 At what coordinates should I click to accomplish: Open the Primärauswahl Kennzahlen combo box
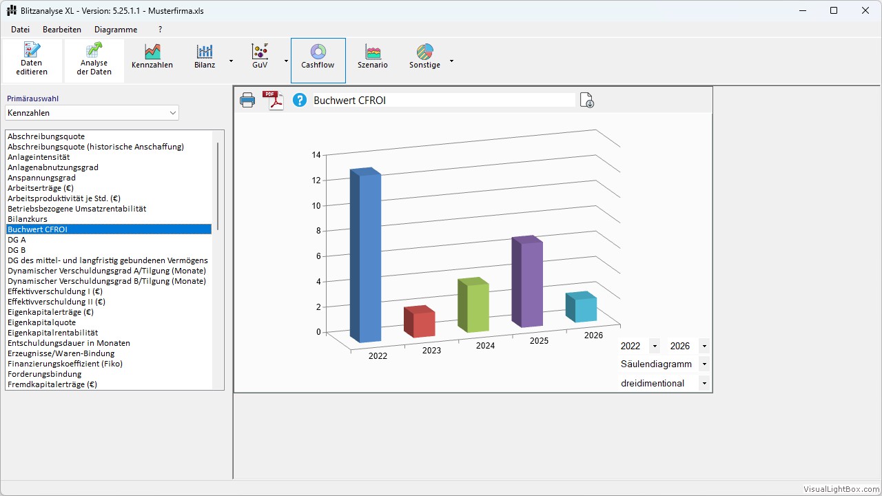(92, 113)
